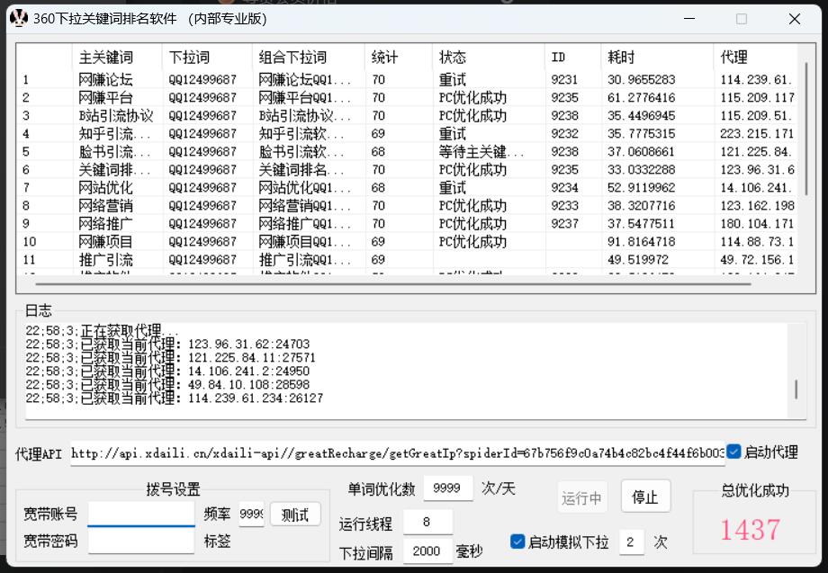This screenshot has width=828, height=573.
Task: Click the 宽带密码 input field
Action: [x=140, y=541]
